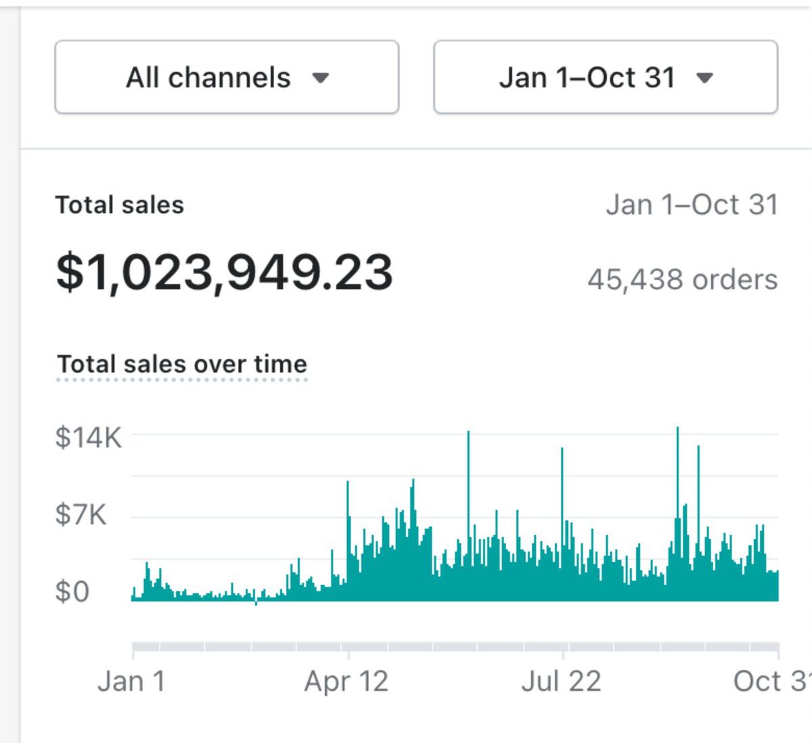Click the Total sales over time label
The width and height of the screenshot is (812, 743).
click(181, 364)
